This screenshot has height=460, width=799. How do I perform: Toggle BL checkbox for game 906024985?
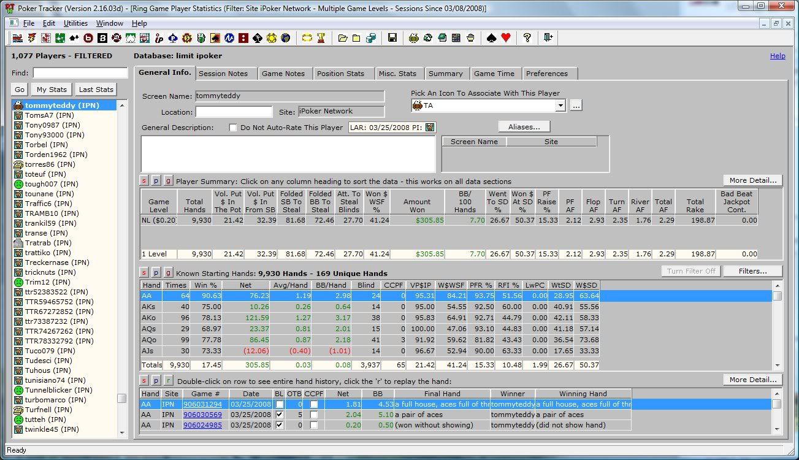tap(279, 424)
